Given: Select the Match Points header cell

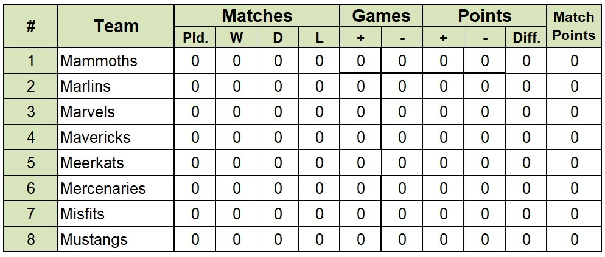Looking at the screenshot, I should (574, 26).
